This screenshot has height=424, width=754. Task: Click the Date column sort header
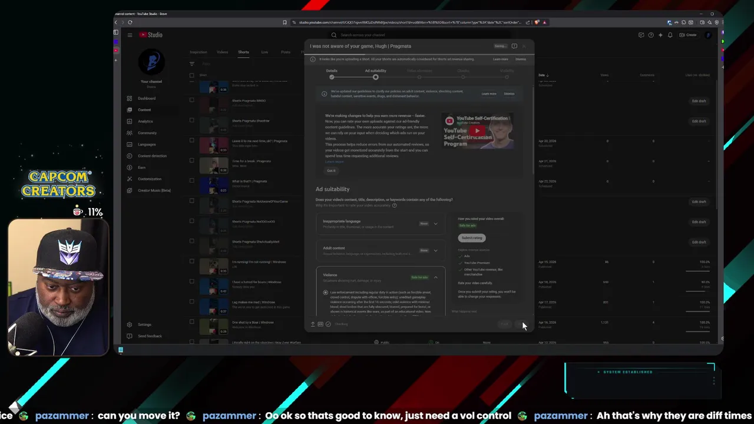(x=543, y=75)
